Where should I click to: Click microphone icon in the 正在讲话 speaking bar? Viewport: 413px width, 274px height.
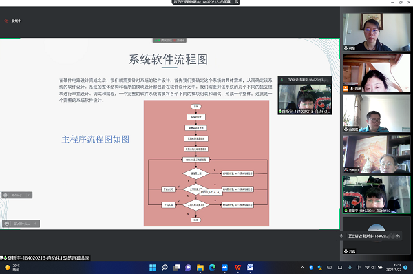pyautogui.click(x=341, y=236)
